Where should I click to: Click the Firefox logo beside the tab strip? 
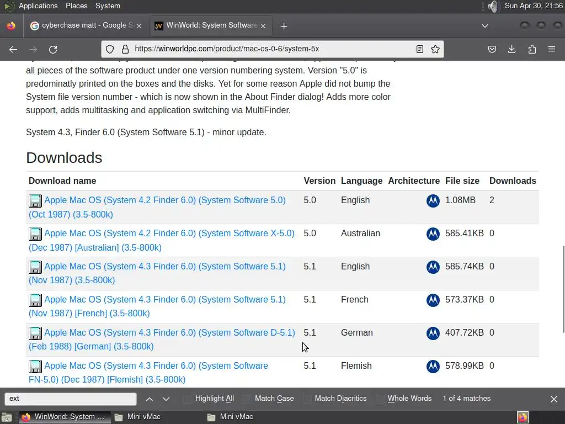[x=11, y=25]
